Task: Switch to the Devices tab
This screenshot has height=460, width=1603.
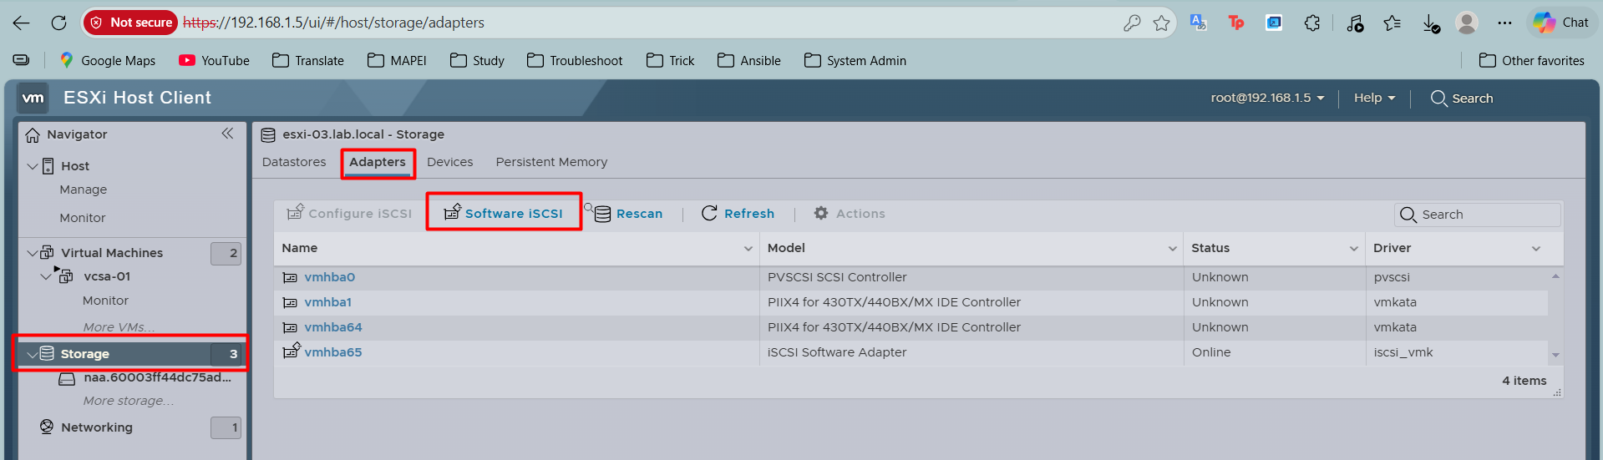Action: [x=449, y=162]
